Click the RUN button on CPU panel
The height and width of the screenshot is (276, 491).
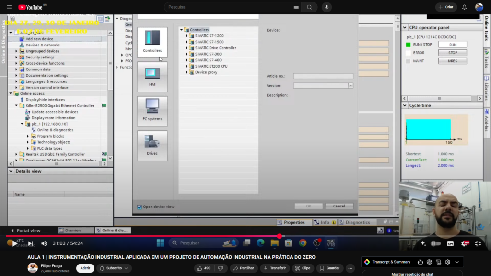coord(453,45)
